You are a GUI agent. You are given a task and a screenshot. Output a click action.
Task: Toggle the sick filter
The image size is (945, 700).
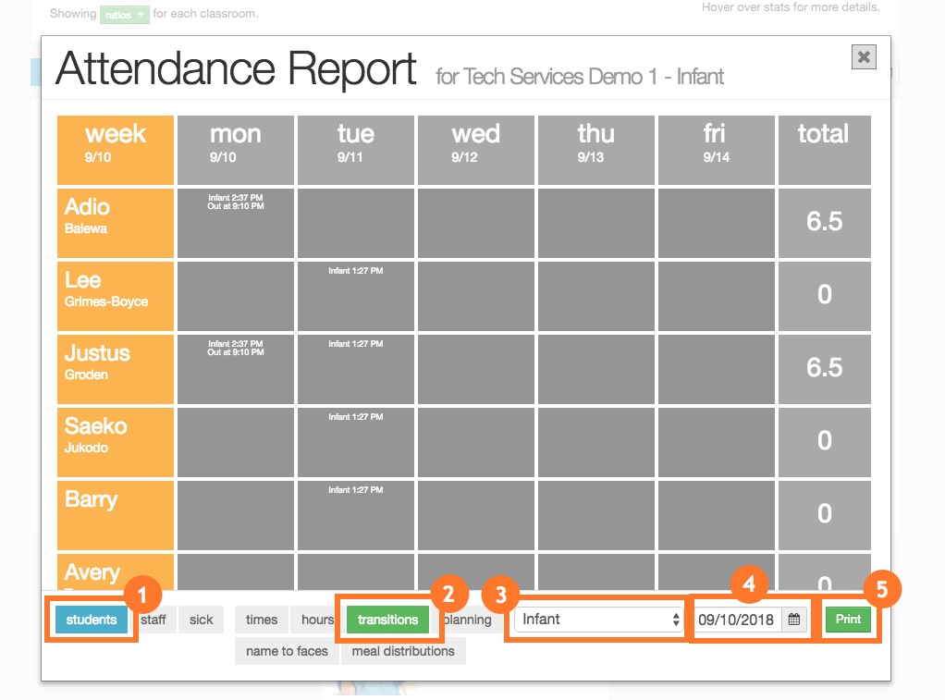point(201,620)
